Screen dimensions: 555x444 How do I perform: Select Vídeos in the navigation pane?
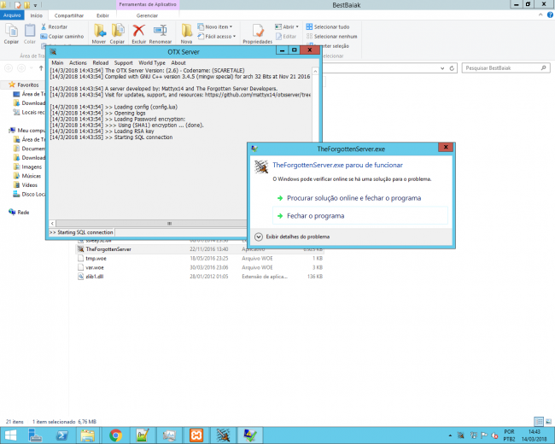point(25,185)
